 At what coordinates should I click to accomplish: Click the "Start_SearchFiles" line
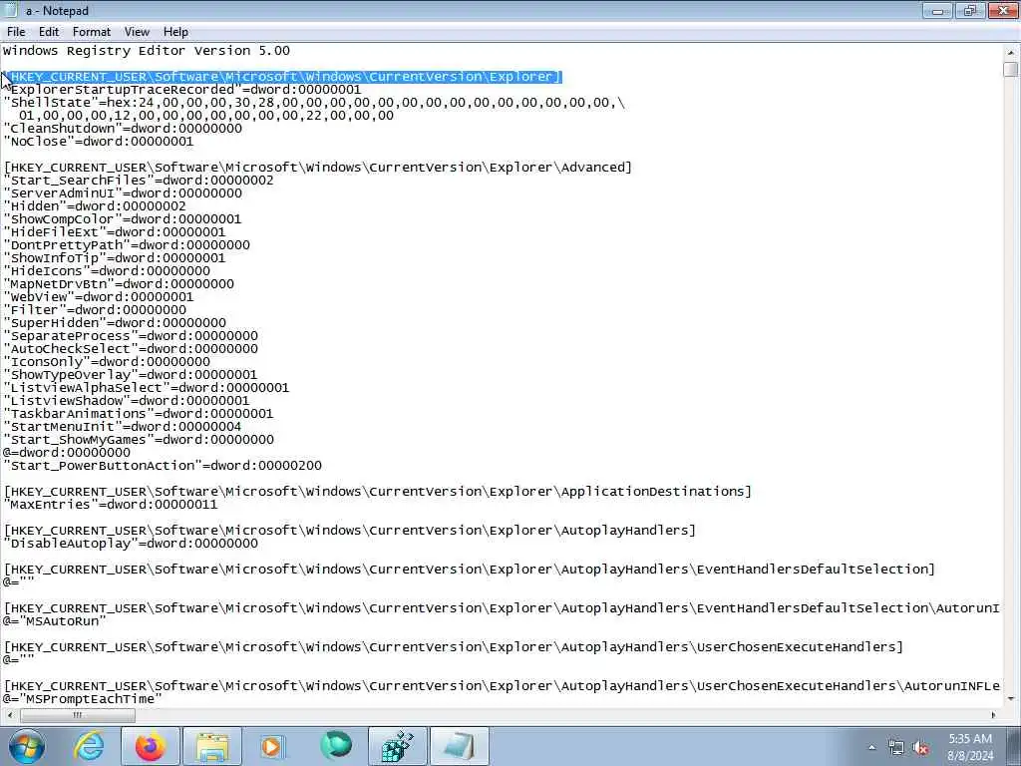coord(139,181)
